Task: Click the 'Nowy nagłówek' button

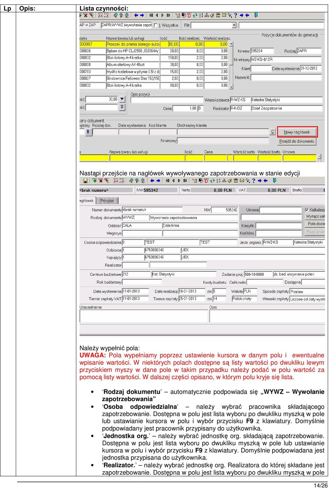Action: tap(297, 132)
